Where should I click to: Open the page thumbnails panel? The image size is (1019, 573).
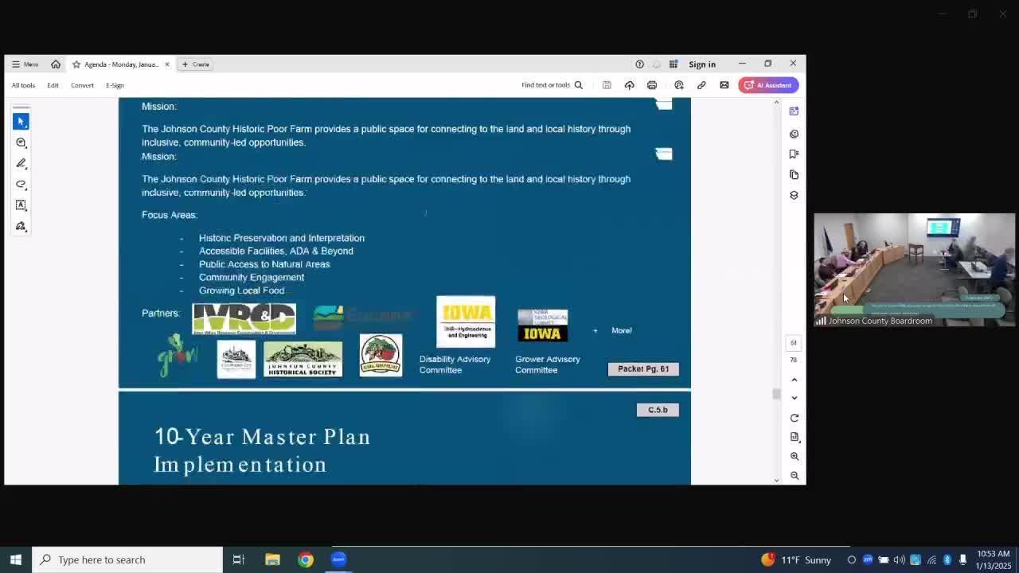click(x=794, y=174)
